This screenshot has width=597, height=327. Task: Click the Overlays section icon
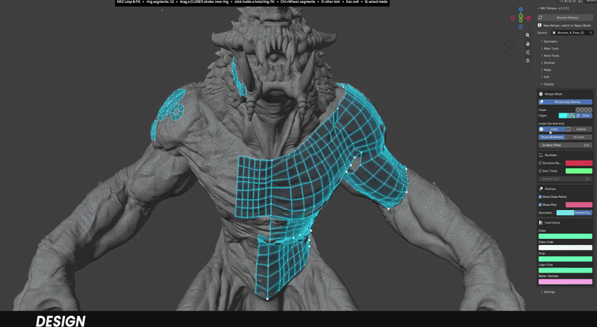click(540, 189)
